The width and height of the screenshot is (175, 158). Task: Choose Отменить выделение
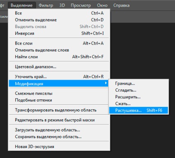[x=59, y=20]
